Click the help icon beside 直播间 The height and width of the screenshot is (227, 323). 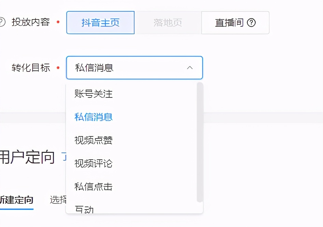point(251,23)
